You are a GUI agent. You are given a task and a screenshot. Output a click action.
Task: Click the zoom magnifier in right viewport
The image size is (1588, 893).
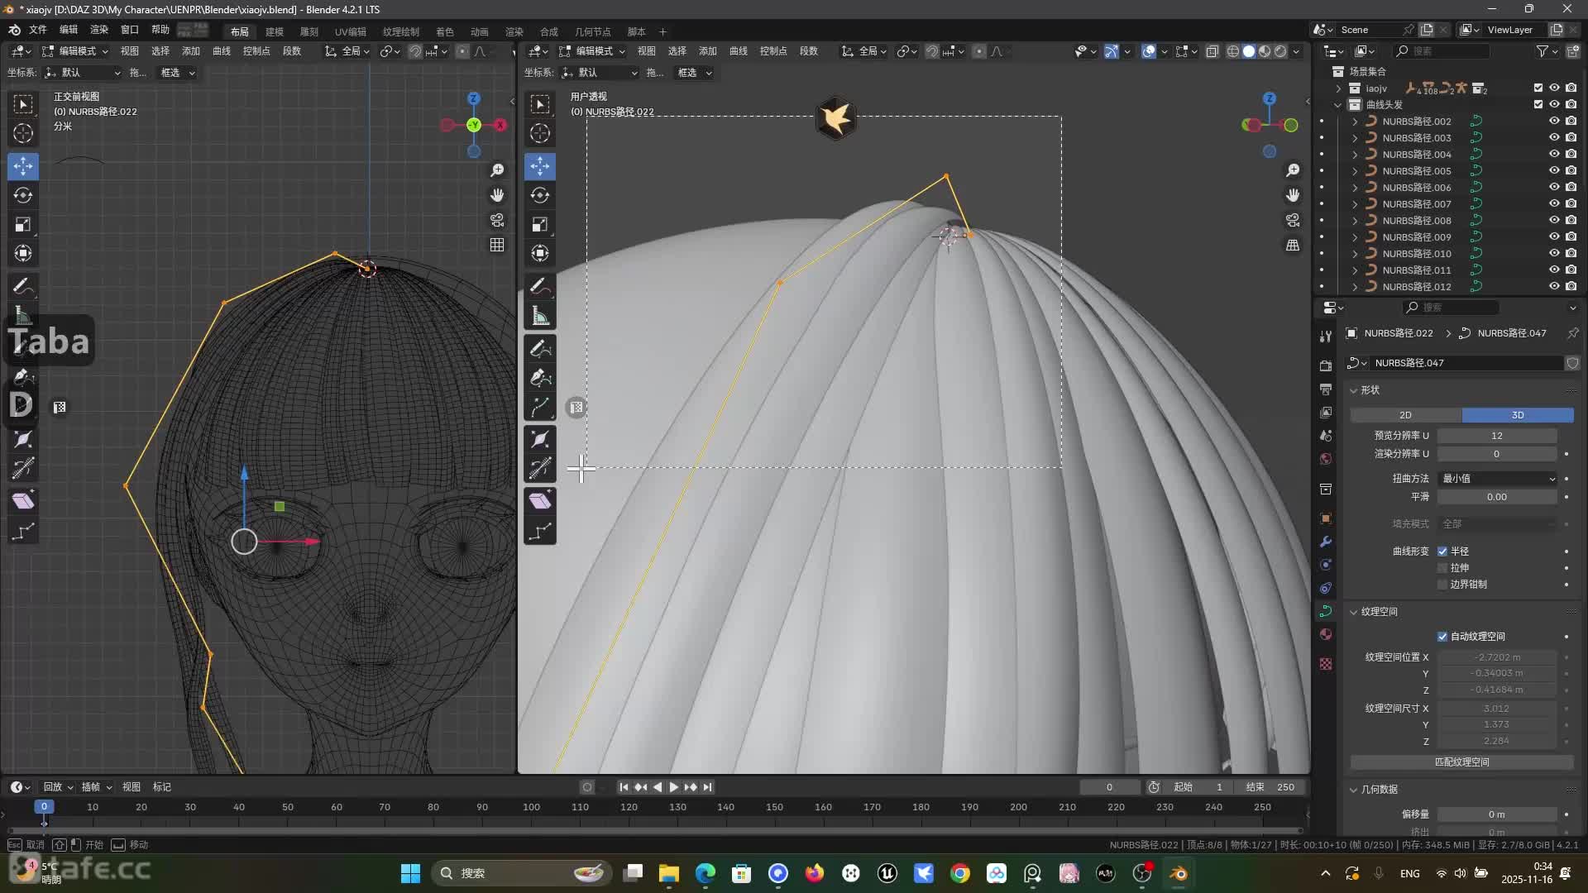coord(1293,170)
